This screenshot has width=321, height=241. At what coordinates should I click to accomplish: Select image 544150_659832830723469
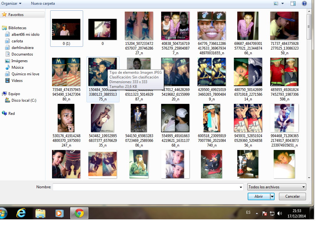pos(139,118)
